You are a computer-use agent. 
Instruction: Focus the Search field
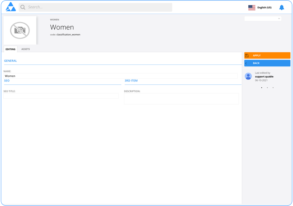(x=95, y=7)
